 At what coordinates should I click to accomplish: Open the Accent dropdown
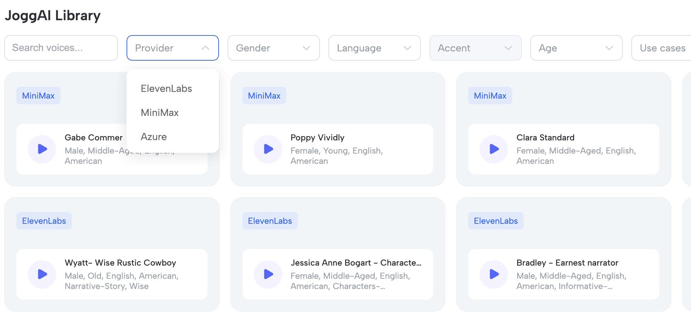(x=475, y=48)
